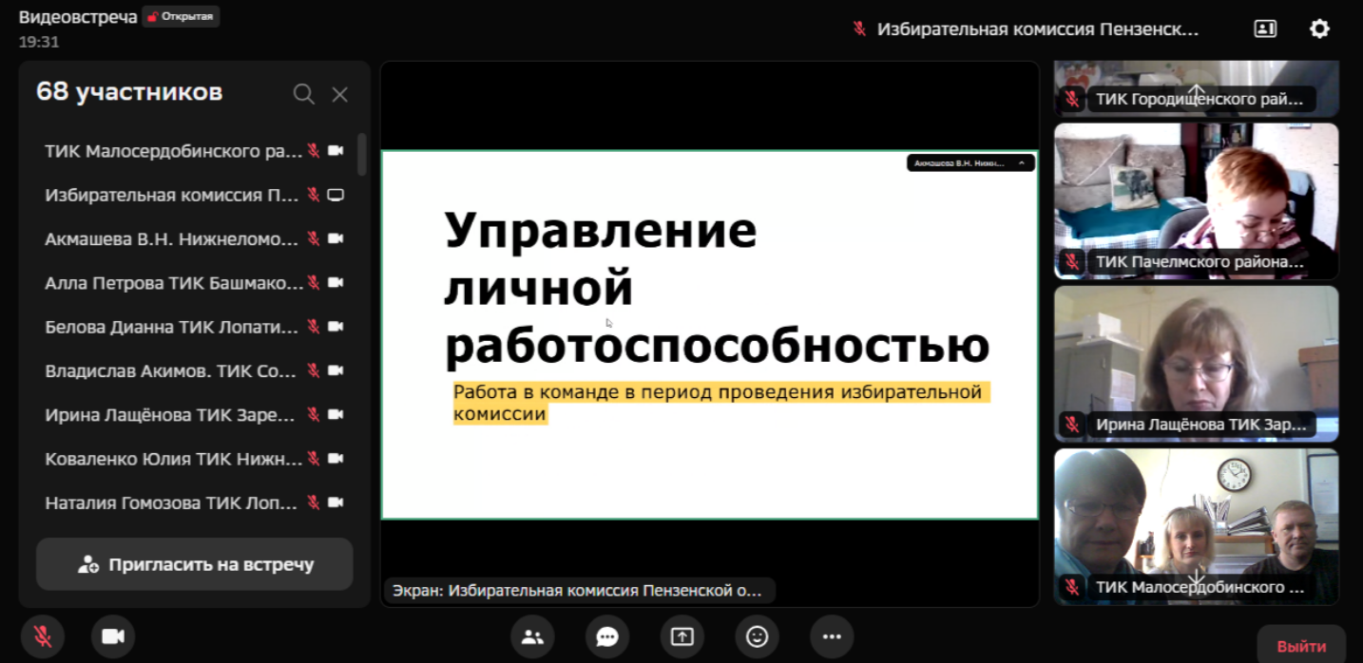
Task: Click the ТИК Малосердобинского video tile
Action: [x=1196, y=527]
